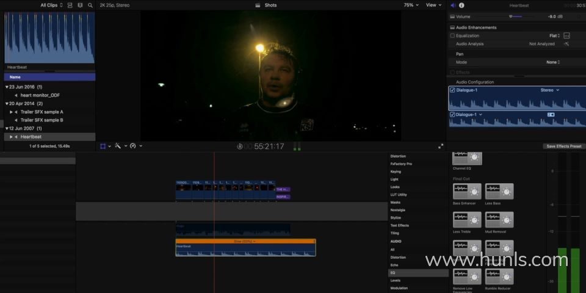Image resolution: width=586 pixels, height=293 pixels.
Task: Select the Text Effects category
Action: 399,225
